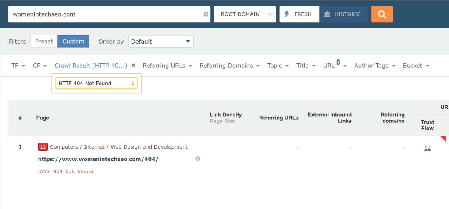Viewport: 449px width, 209px height.
Task: Click the red 'HTTP 404 Not Found' status text
Action: [x=66, y=171]
